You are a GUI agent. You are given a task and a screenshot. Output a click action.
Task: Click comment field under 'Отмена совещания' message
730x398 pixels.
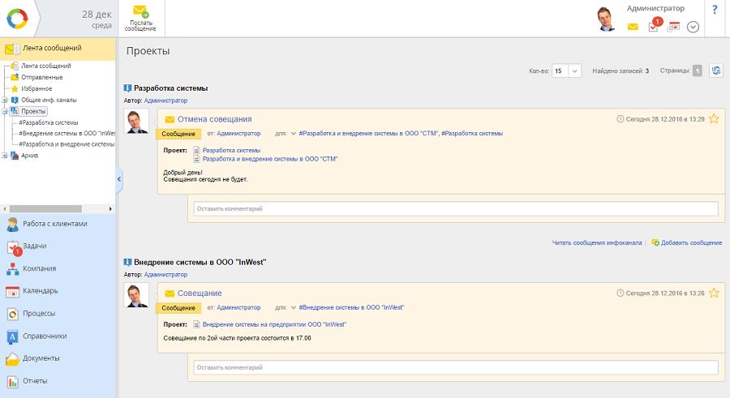pos(456,209)
